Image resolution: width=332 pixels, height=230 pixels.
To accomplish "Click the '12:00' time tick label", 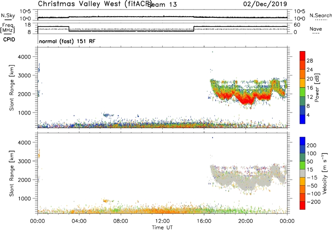I will coord(162,221).
